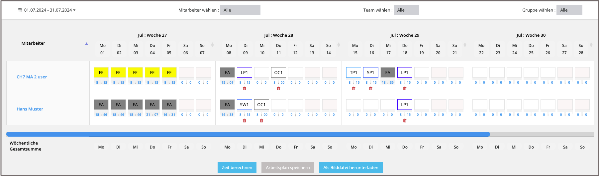Remove SP1 shift on Di 16
The image size is (599, 176).
[x=371, y=89]
